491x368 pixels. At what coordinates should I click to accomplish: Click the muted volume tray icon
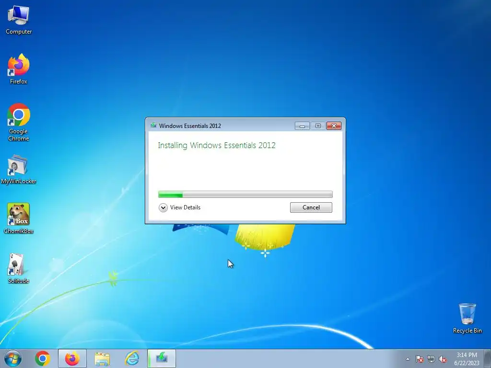[x=443, y=359]
